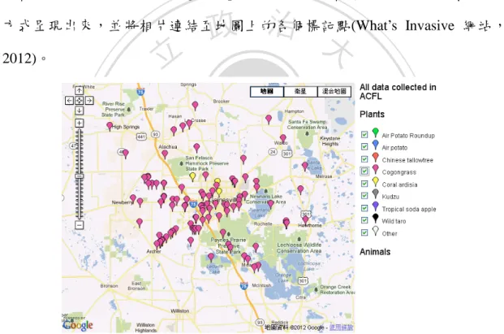Toggle the Kudzu checkbox
This screenshot has height=334, width=504.
(x=364, y=196)
